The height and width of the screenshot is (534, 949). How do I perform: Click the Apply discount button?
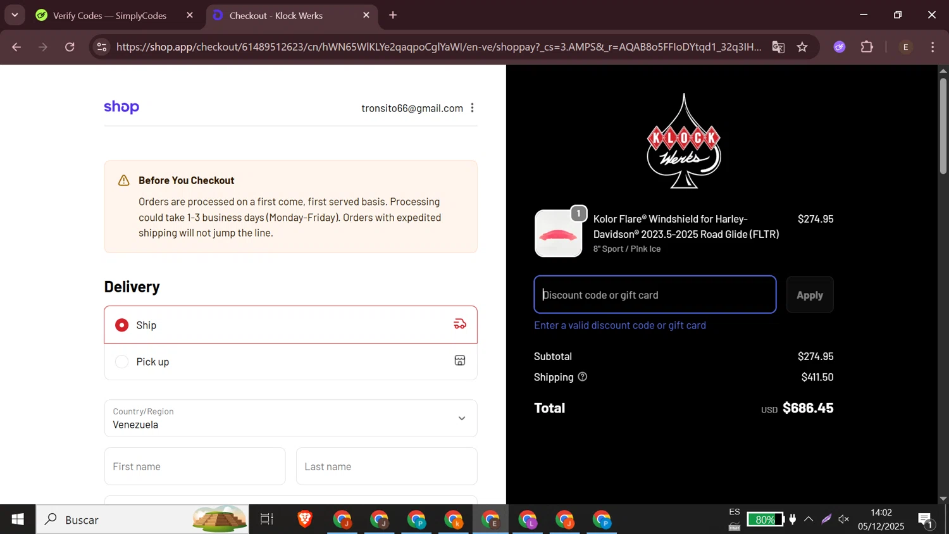tap(810, 295)
